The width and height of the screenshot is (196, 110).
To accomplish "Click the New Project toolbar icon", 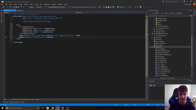I will pos(10,7).
